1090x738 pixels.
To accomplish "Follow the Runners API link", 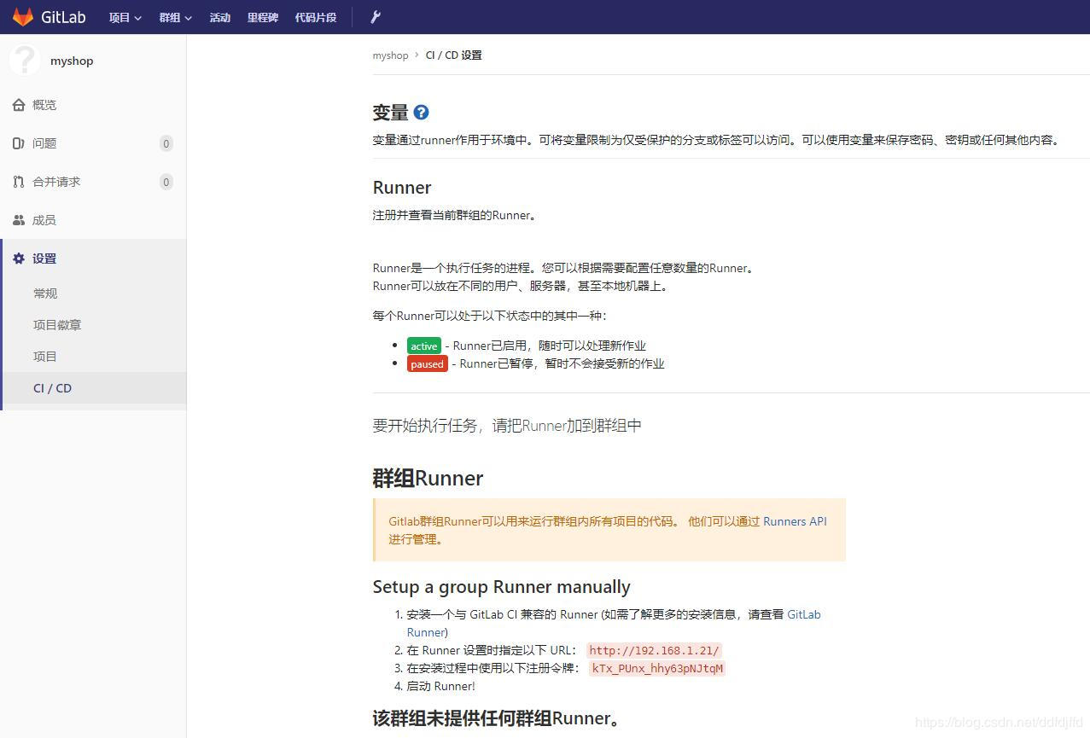I will point(796,521).
